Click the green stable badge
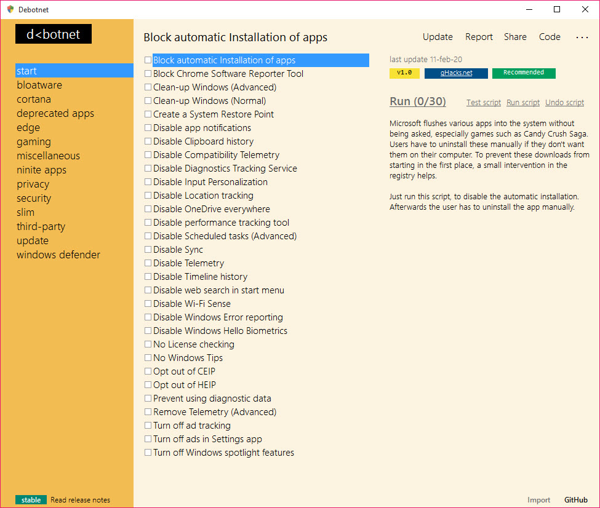The image size is (600, 508). pyautogui.click(x=31, y=500)
